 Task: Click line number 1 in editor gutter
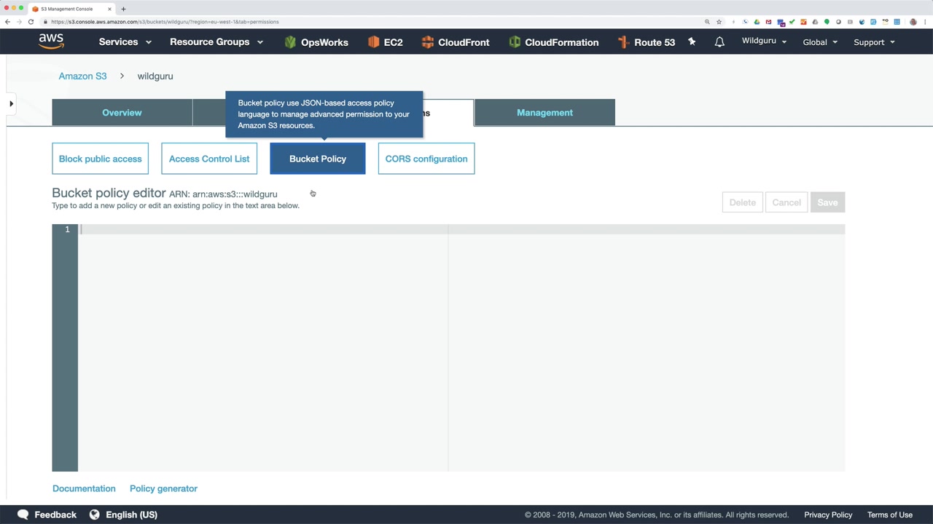click(67, 229)
